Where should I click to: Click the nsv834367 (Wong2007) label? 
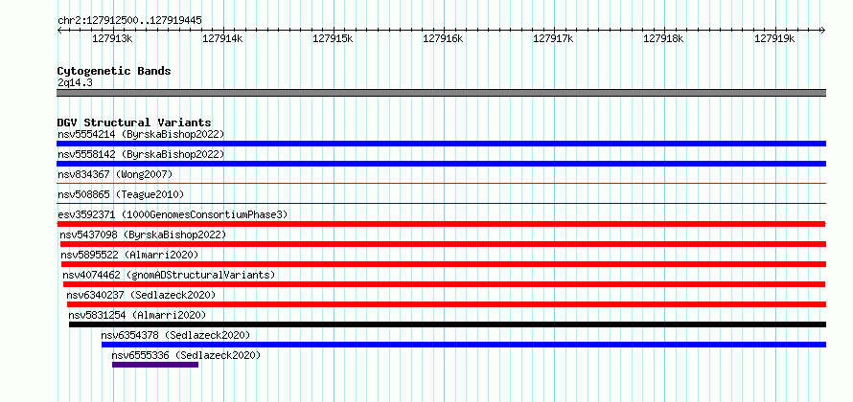(115, 174)
